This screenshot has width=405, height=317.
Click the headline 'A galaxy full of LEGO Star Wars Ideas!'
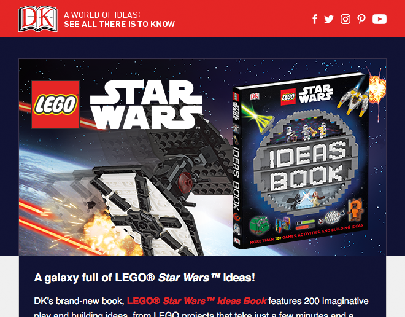tap(145, 278)
